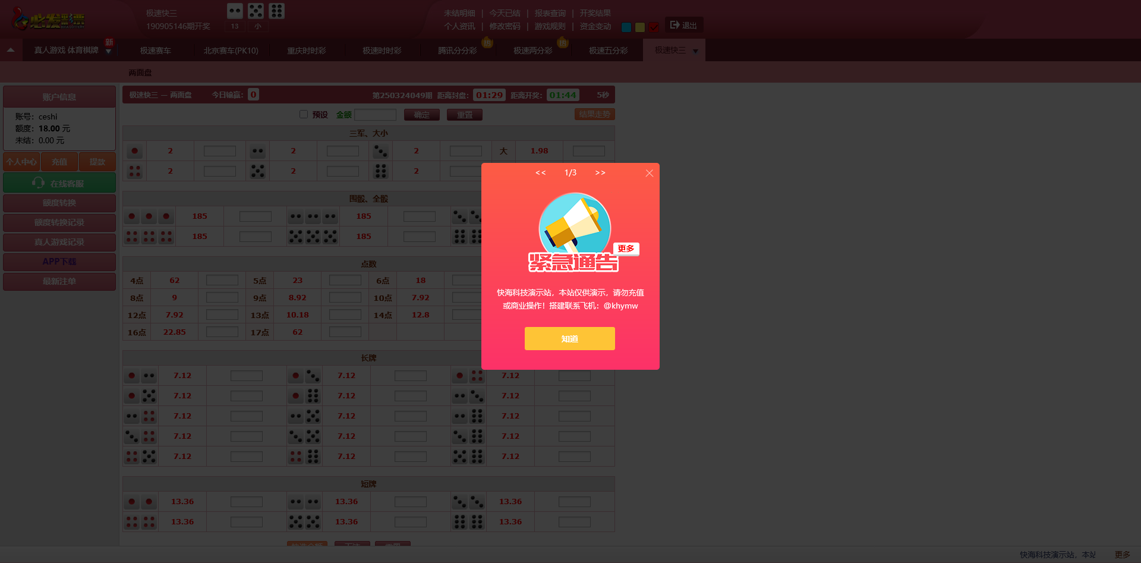Viewport: 1141px width, 563px height.
Task: Close the notice popup with X
Action: [649, 173]
